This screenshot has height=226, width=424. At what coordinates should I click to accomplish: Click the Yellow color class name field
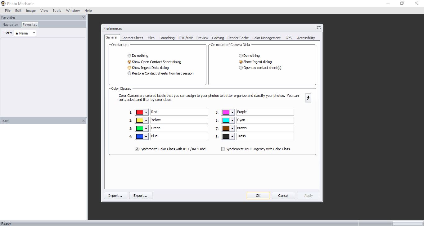coord(179,120)
